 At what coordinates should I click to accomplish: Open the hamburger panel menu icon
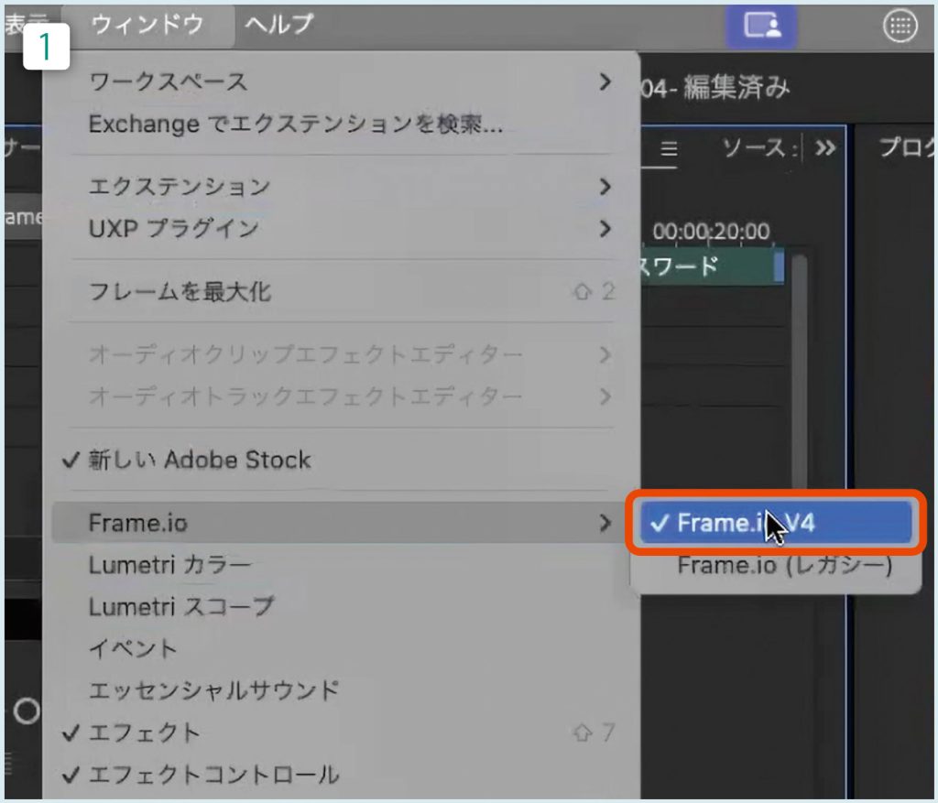[x=669, y=149]
